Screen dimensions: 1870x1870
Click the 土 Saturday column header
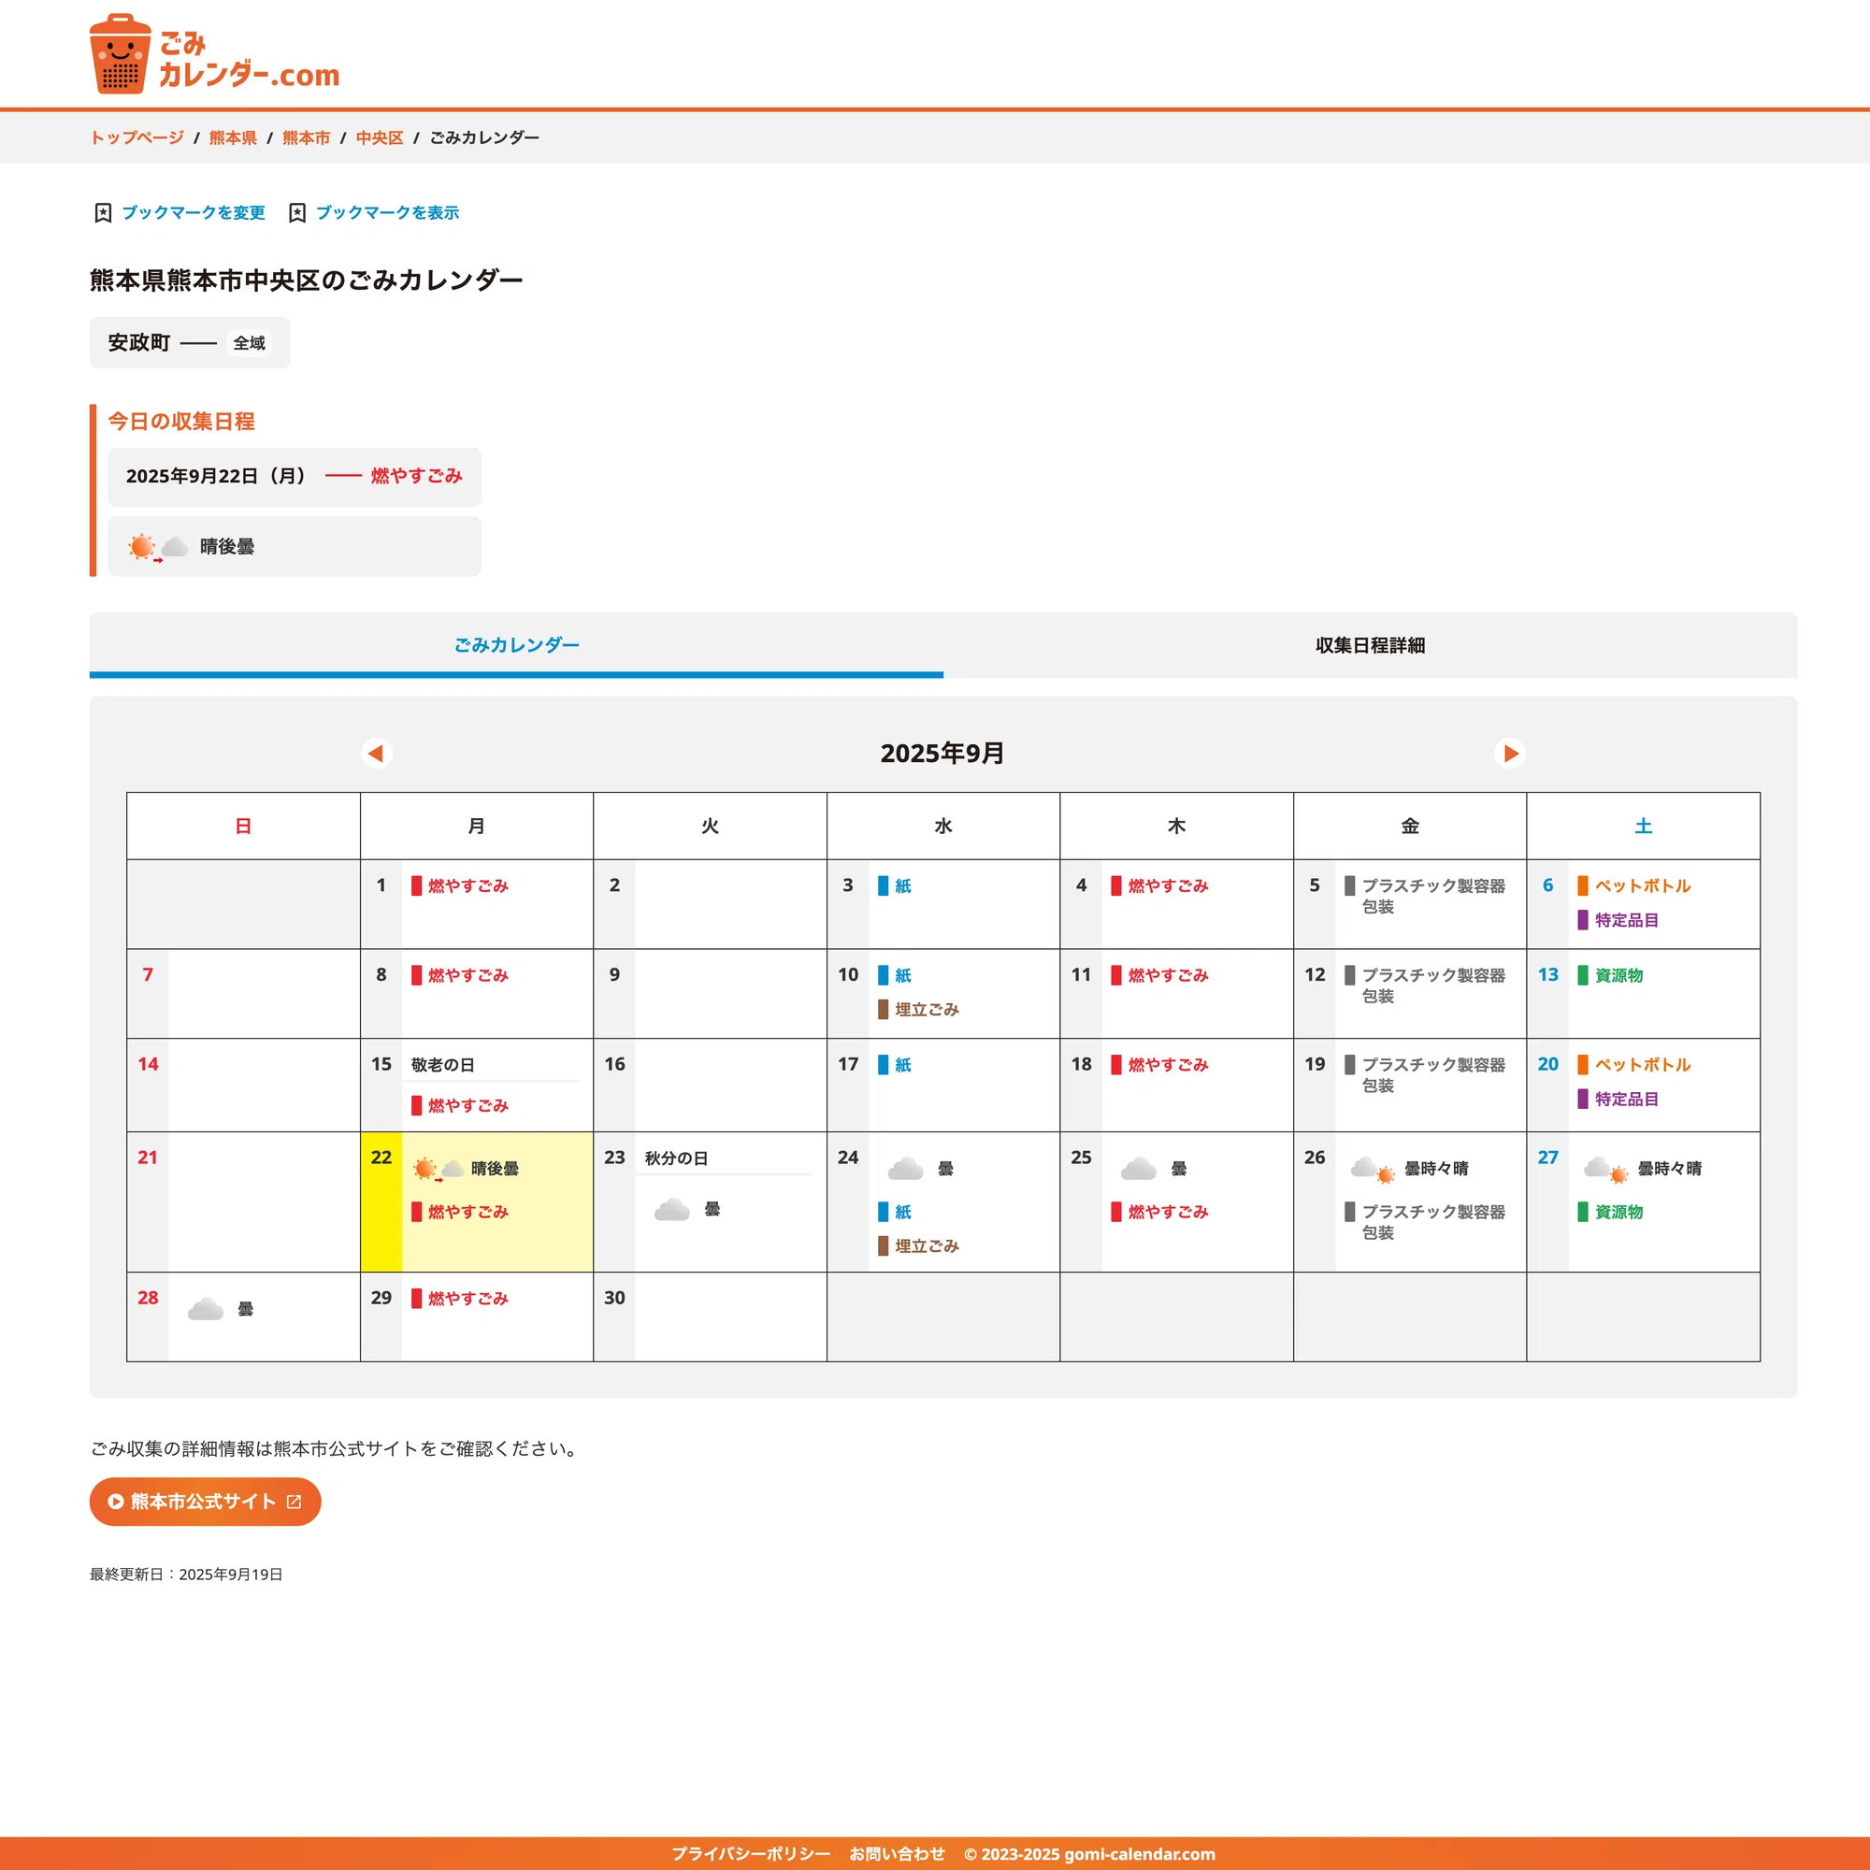tap(1643, 826)
